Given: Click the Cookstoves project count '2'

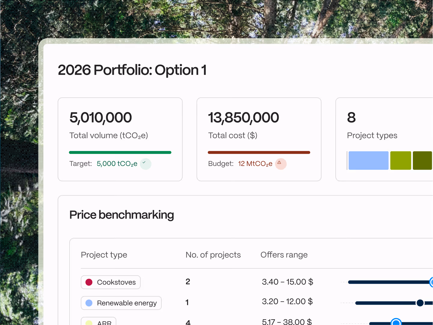Looking at the screenshot, I should pos(188,282).
